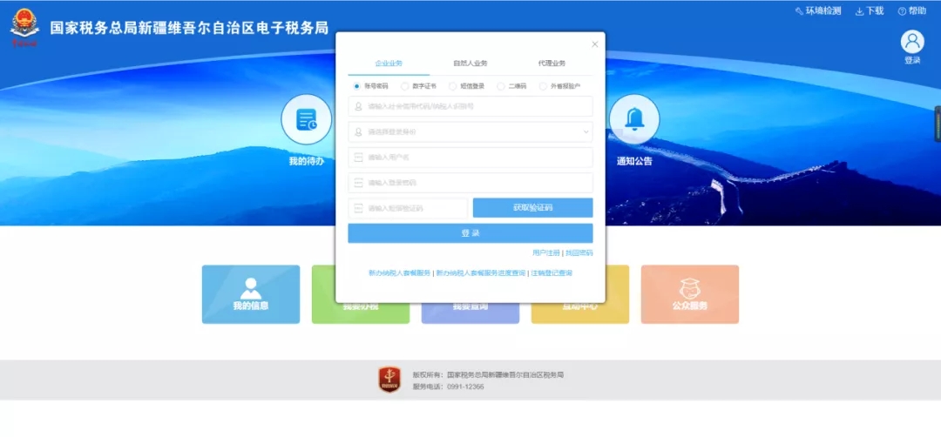This screenshot has height=437, width=941.
Task: Expand the 请选择登录身份 dropdown
Action: [470, 132]
